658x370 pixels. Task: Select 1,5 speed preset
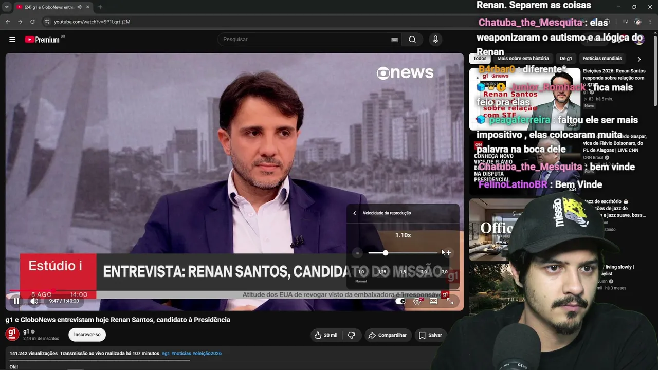coord(403,272)
